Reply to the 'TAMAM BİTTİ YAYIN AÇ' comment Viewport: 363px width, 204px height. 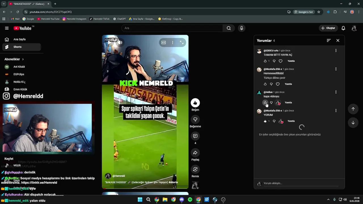291,61
